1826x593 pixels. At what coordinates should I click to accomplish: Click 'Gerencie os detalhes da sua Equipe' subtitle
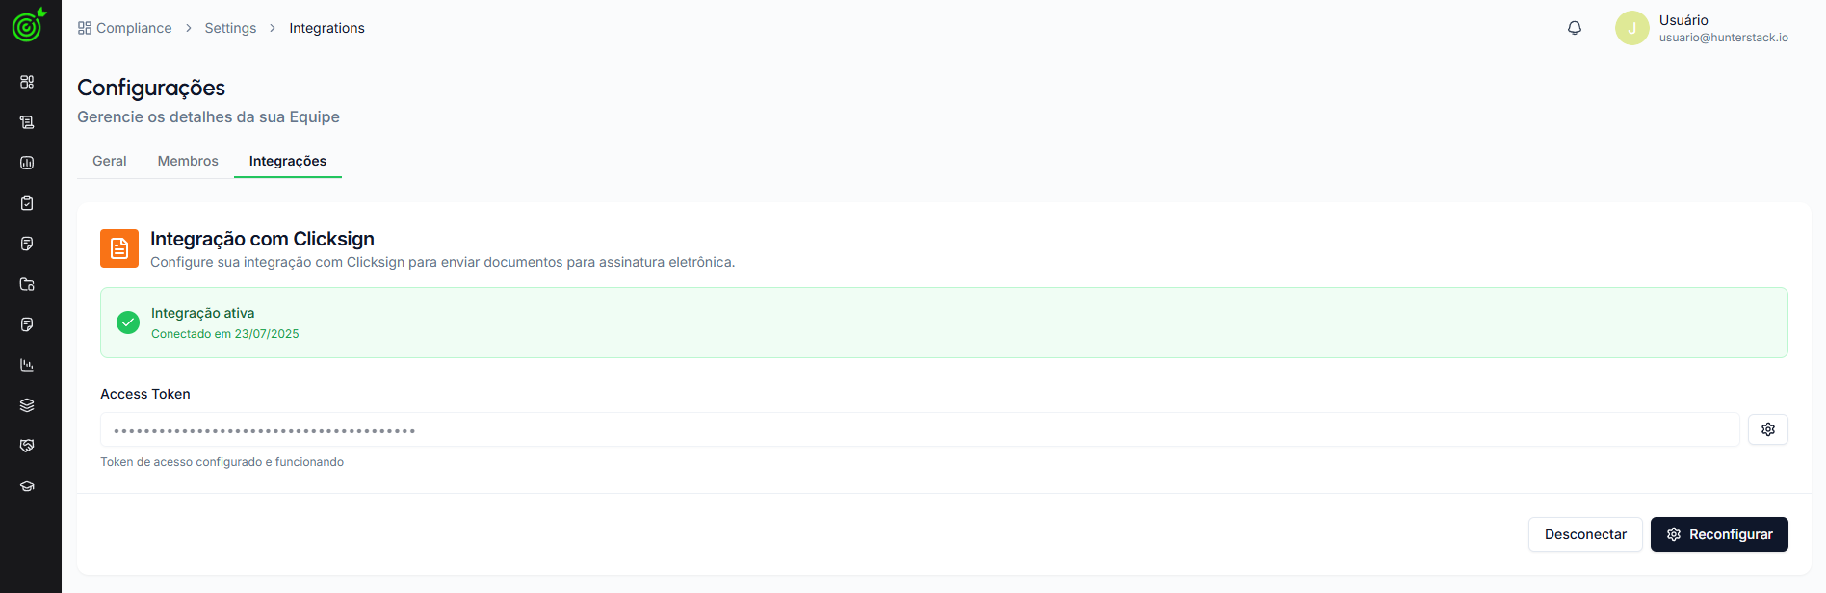coord(208,116)
